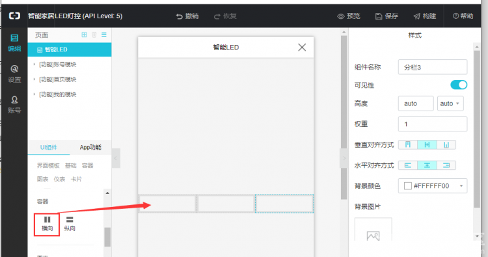
Task: Expand the [功能]首页模块 tree item
Action: point(34,79)
